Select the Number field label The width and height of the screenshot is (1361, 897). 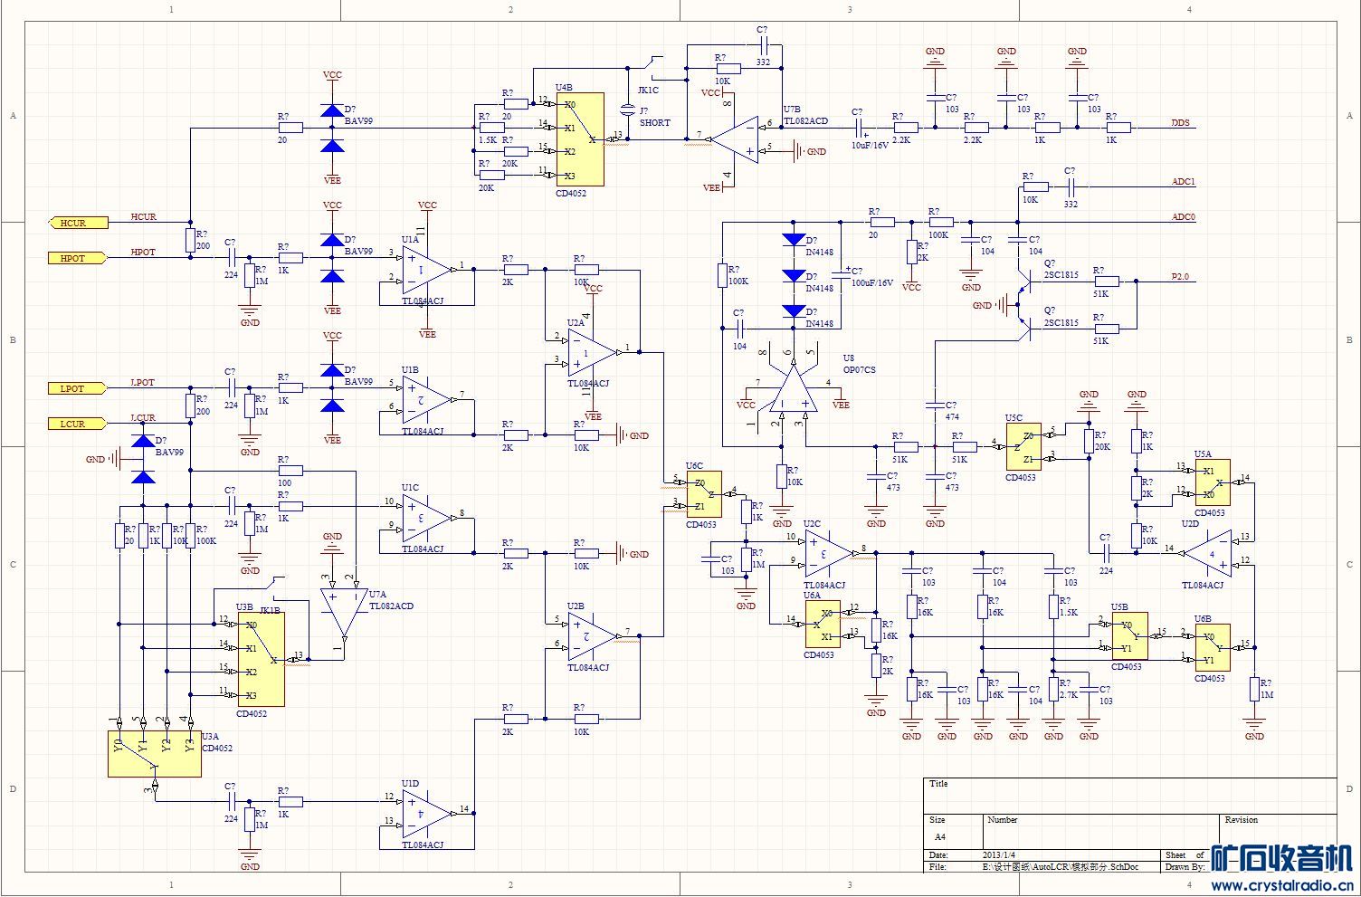[1003, 819]
